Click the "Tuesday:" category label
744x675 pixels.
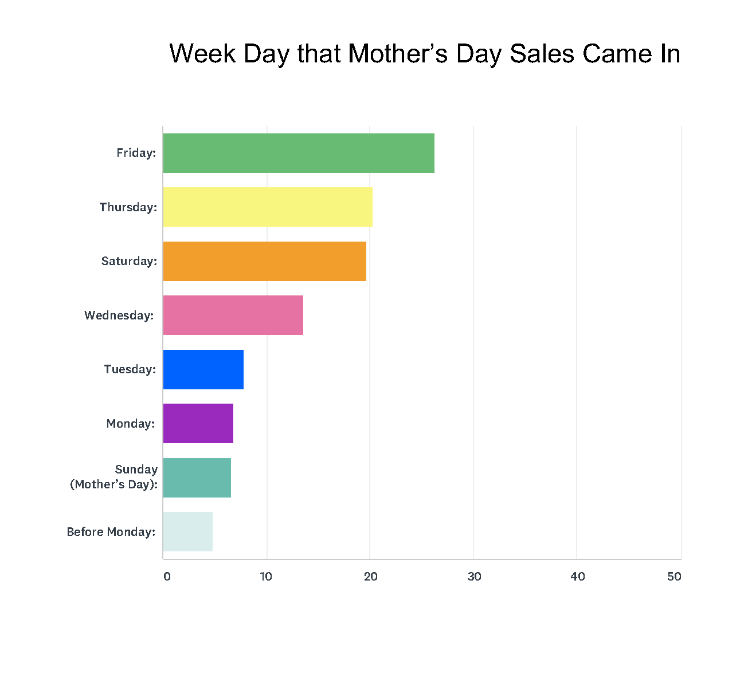130,369
